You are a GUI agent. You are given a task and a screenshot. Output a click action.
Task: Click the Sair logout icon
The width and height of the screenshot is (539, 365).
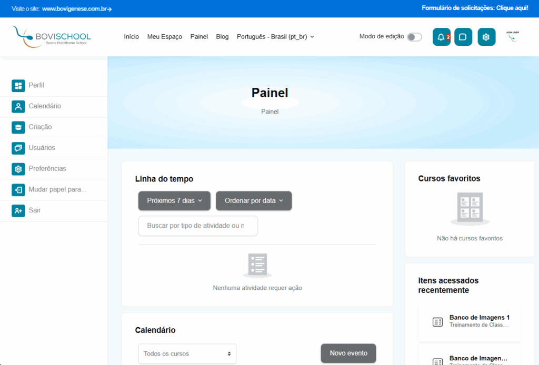(x=18, y=210)
